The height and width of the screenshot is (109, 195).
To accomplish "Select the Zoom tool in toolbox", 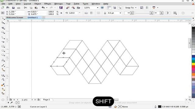I will pos(3,32).
